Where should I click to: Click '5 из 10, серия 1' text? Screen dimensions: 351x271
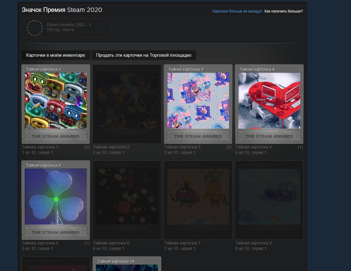(37, 249)
